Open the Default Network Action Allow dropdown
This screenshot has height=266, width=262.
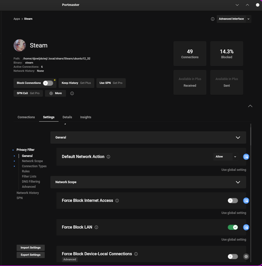coord(225,157)
